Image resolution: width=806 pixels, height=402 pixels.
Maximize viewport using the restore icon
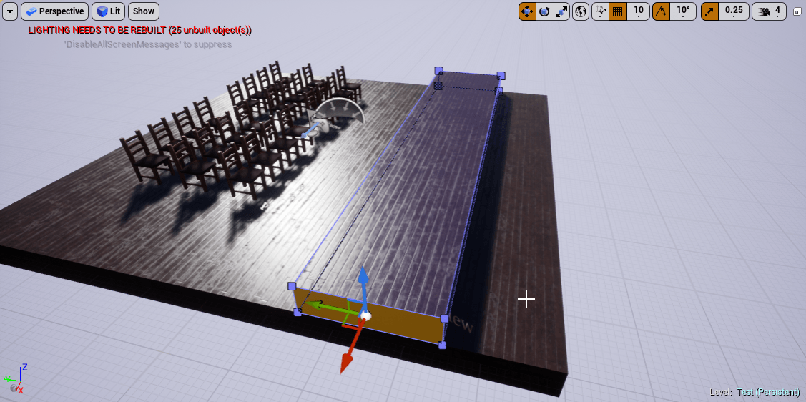click(797, 11)
